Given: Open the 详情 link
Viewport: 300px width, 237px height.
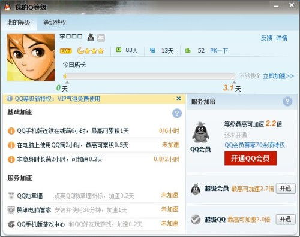Looking at the screenshot, I should [x=282, y=38].
